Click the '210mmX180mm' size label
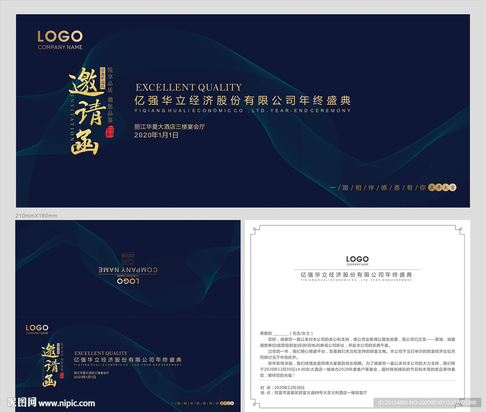This screenshot has width=486, height=412. pos(37,216)
